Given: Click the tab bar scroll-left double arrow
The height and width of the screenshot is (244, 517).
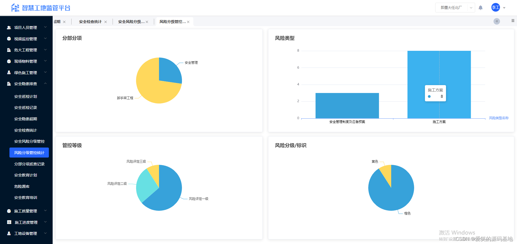Looking at the screenshot, I should (497, 21).
